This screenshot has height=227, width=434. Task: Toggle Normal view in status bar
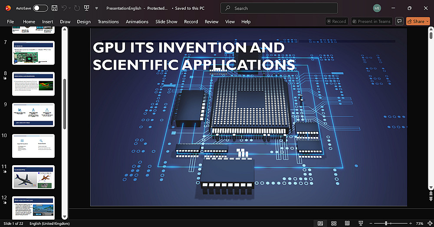point(320,223)
